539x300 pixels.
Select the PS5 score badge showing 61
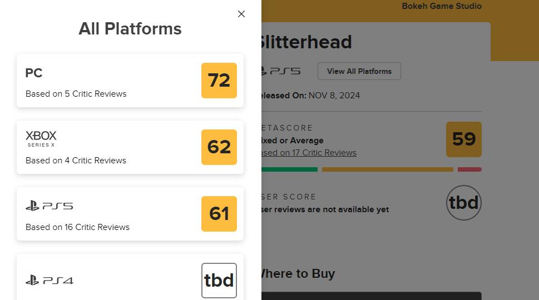(x=219, y=214)
